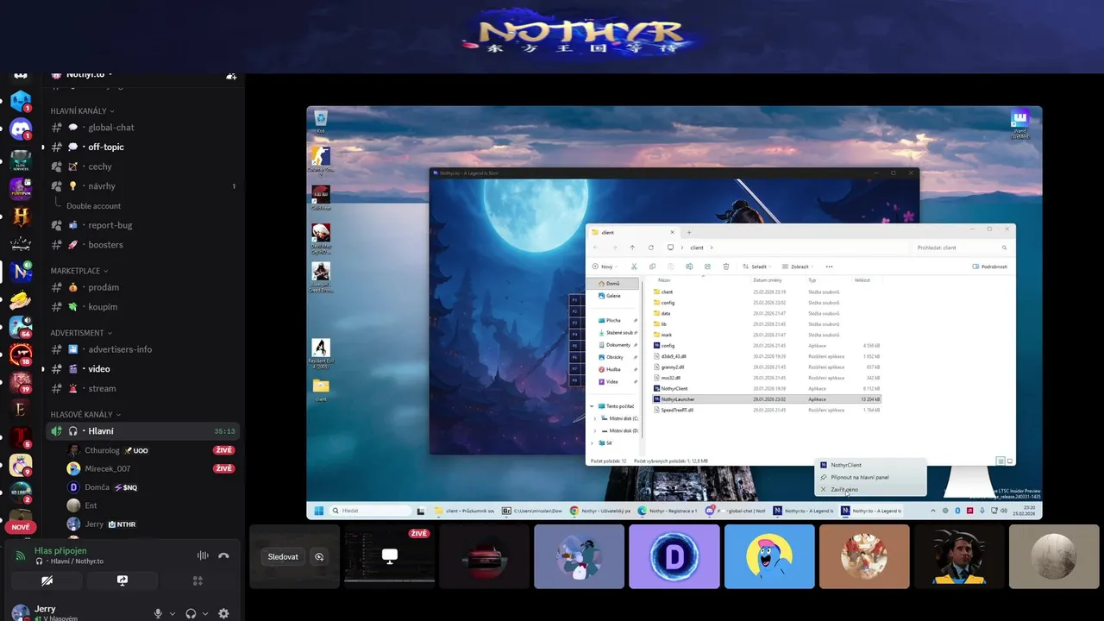
Task: Click the Rename icon in streamed Explorer toolbar
Action: click(x=689, y=267)
